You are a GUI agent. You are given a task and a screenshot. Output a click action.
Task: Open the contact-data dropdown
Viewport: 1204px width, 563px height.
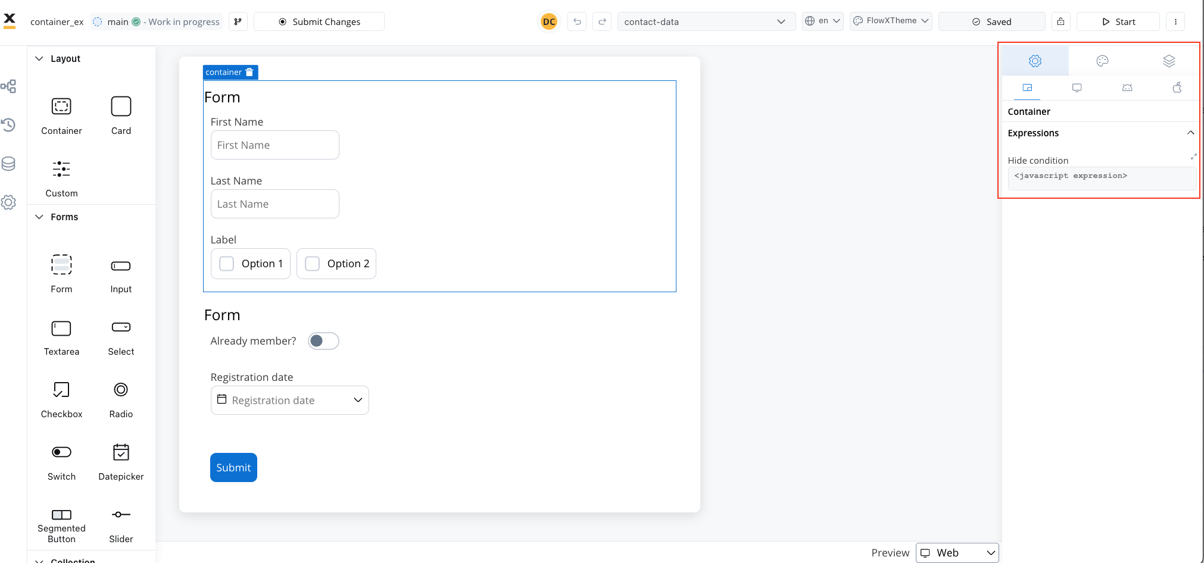pos(706,21)
